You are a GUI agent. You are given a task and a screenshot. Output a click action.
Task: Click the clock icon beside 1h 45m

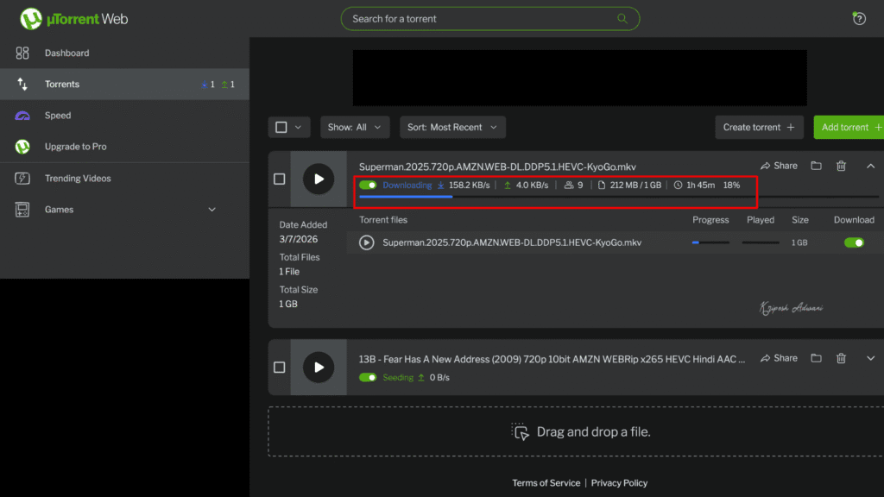point(678,185)
